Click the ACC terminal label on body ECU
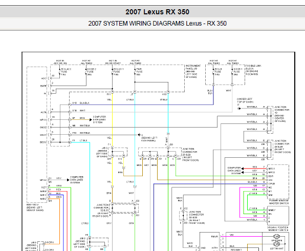This screenshot has width=305, height=251. click(x=43, y=78)
